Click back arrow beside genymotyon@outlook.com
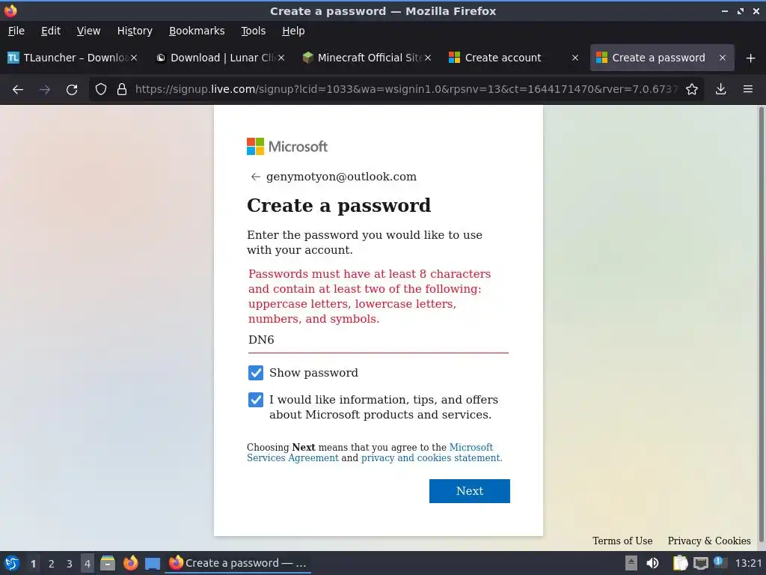Screen dimensions: 766x575 click(255, 177)
